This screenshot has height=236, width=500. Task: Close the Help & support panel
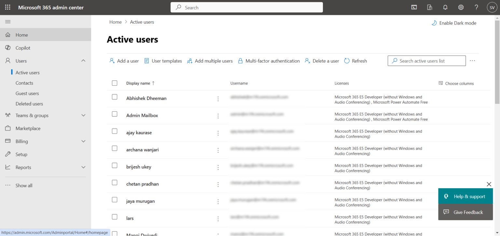click(489, 184)
